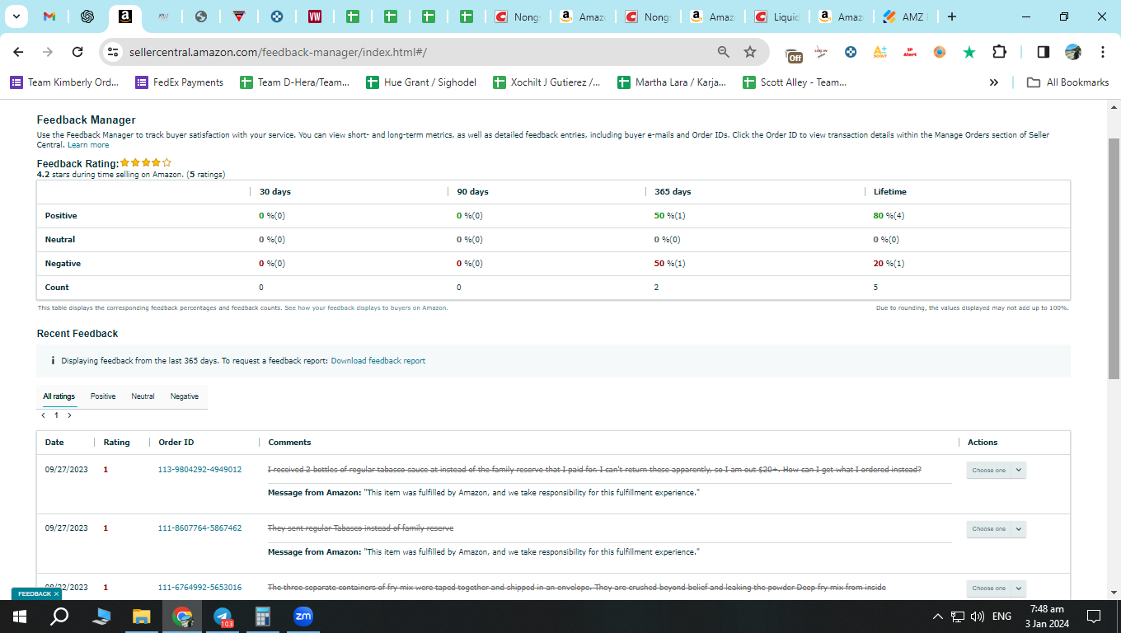Click the extension icon labeled Off
The width and height of the screenshot is (1121, 633).
pos(794,54)
